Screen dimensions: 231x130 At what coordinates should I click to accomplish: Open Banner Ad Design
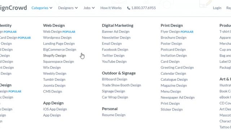click(115, 31)
